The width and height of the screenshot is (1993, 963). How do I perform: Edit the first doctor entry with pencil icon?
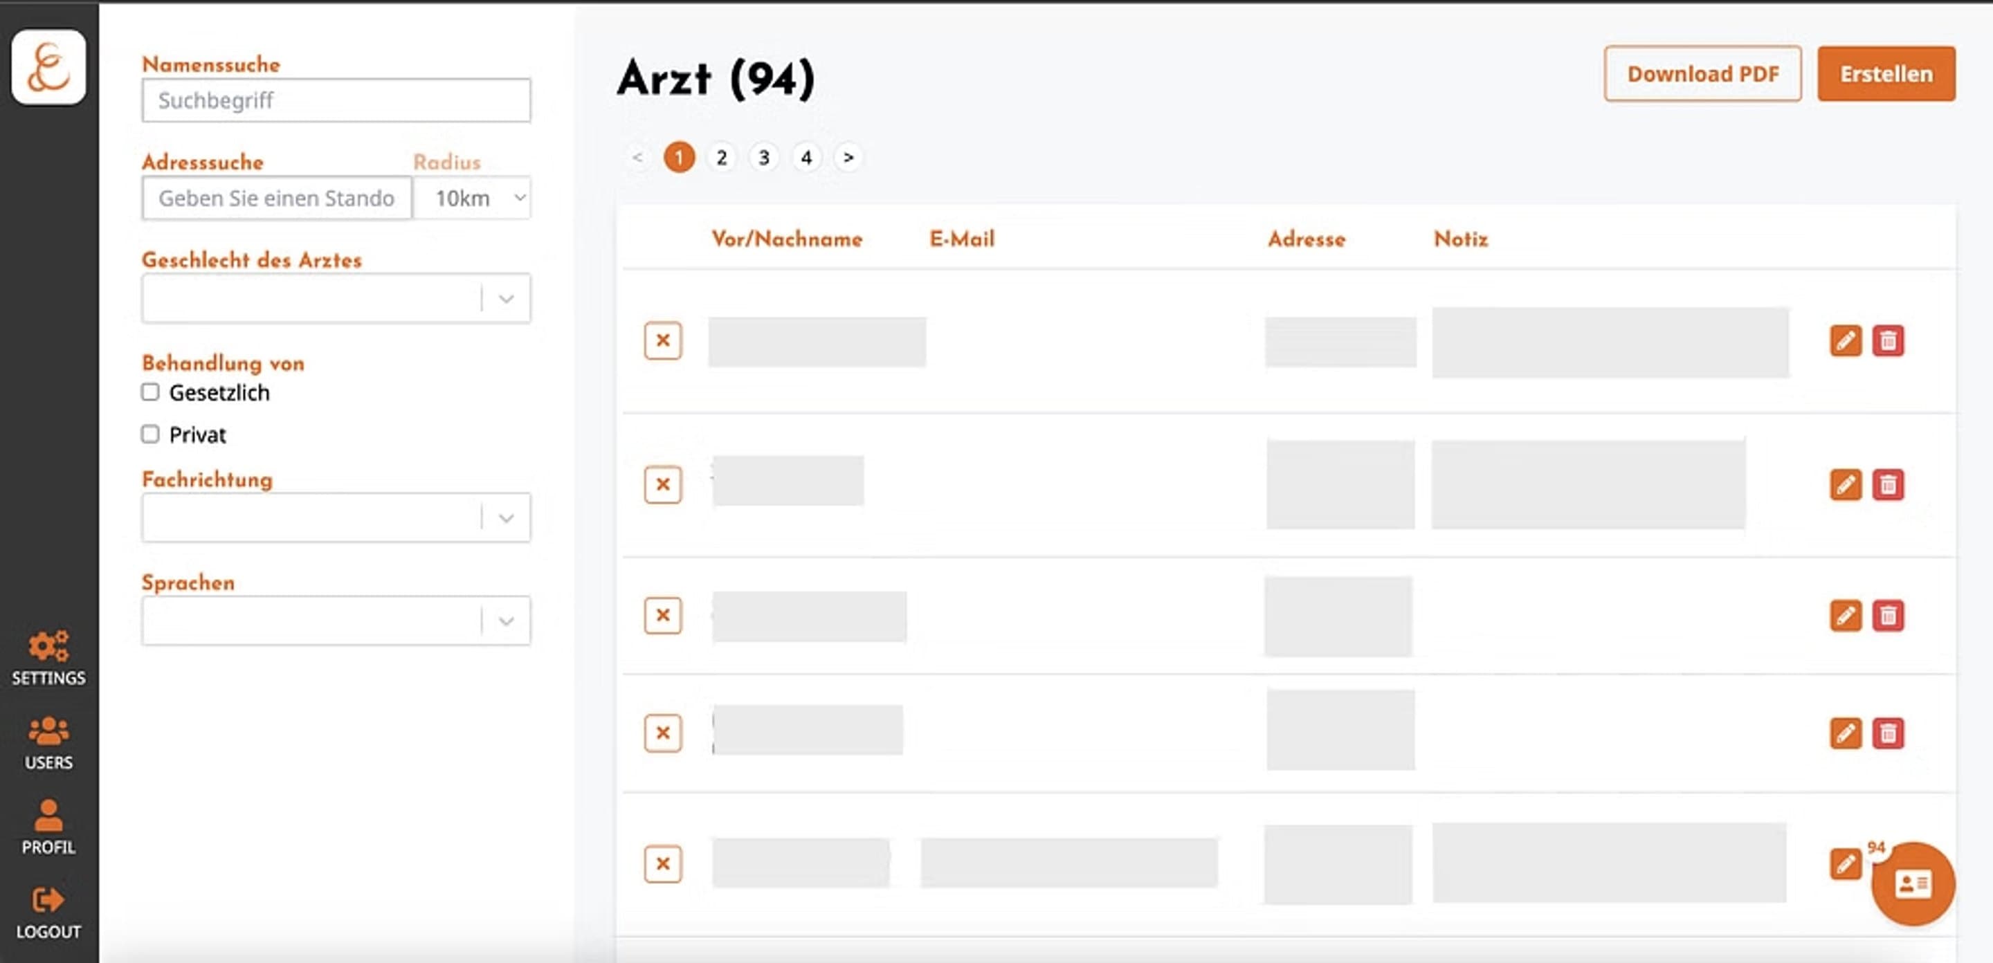pyautogui.click(x=1845, y=340)
